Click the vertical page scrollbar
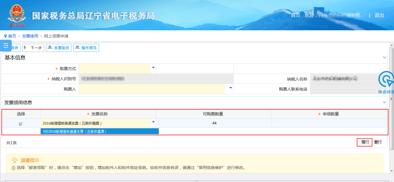Viewport: 394px width, 182px height. 391,98
